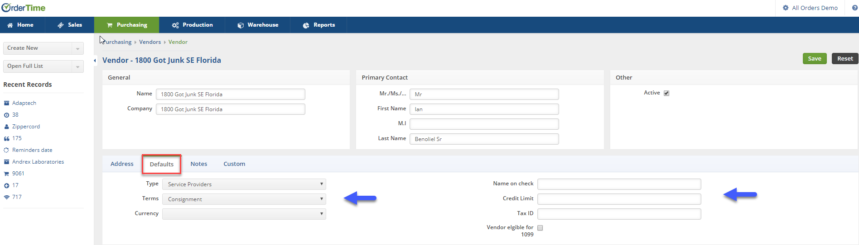The height and width of the screenshot is (245, 859).
Task: Open the Reports menu
Action: pyautogui.click(x=319, y=25)
